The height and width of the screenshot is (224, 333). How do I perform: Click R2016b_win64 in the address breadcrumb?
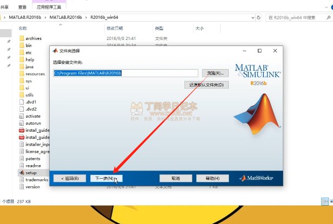pos(104,17)
